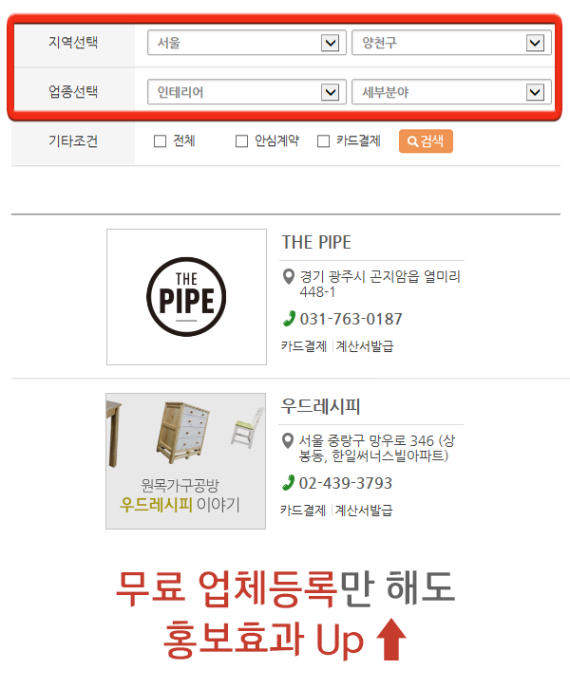
Task: Tick the 카드결제 filter checkbox
Action: pos(323,141)
